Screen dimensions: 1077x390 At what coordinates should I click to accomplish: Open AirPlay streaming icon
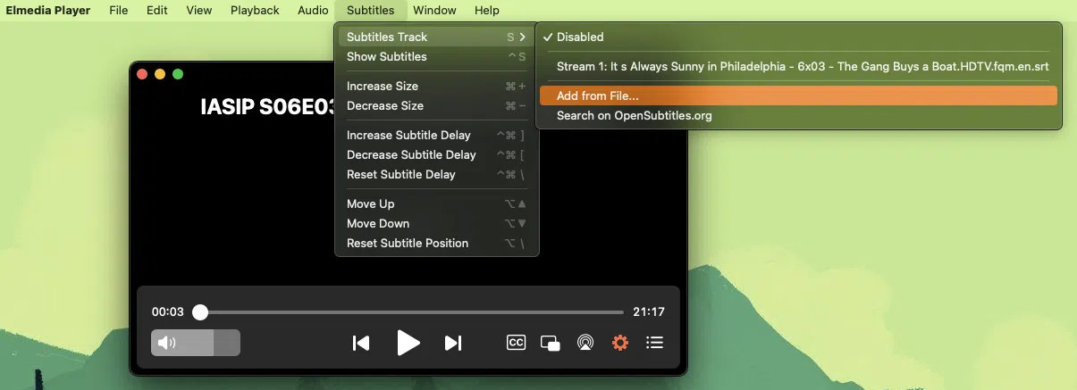585,343
